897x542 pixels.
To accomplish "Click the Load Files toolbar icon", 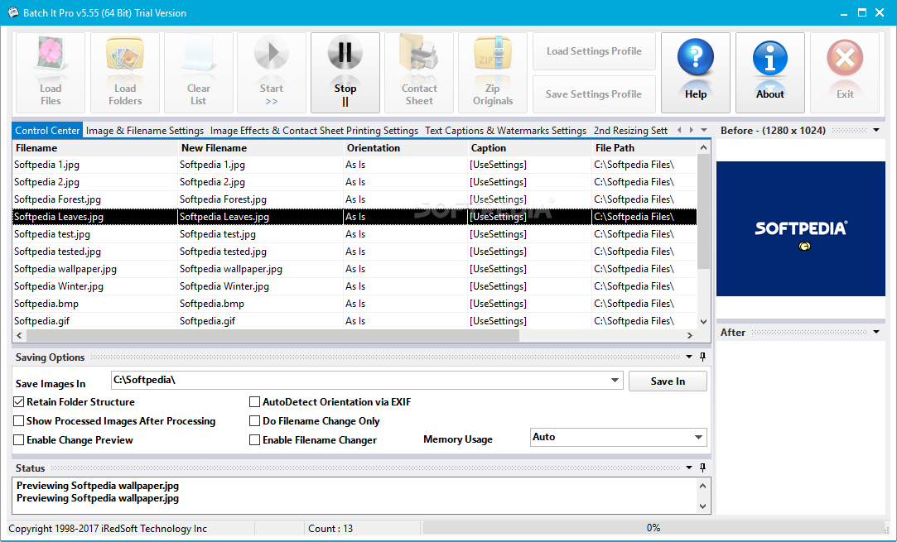I will point(51,73).
